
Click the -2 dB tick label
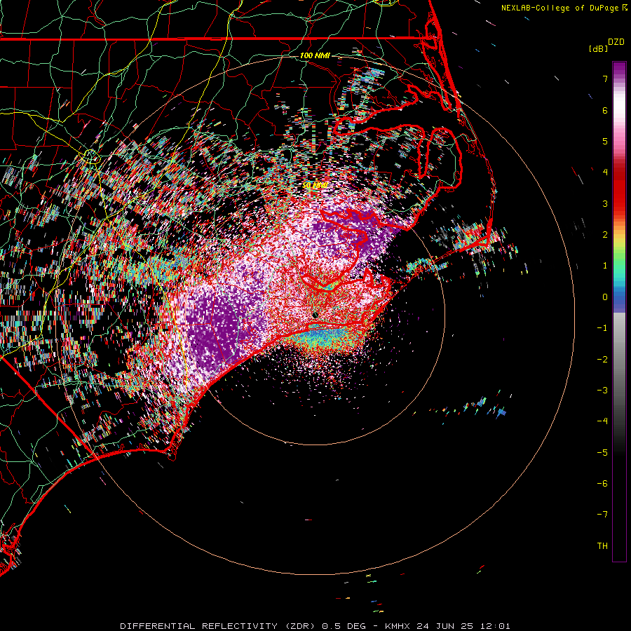(602, 360)
